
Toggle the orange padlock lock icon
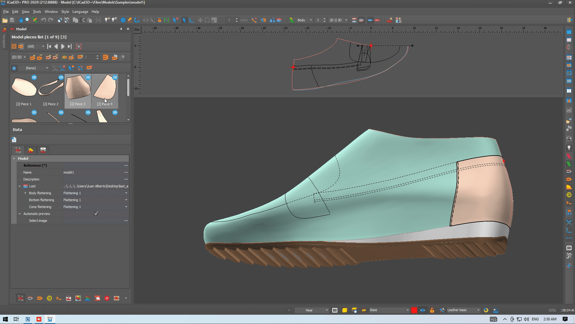[x=432, y=310]
